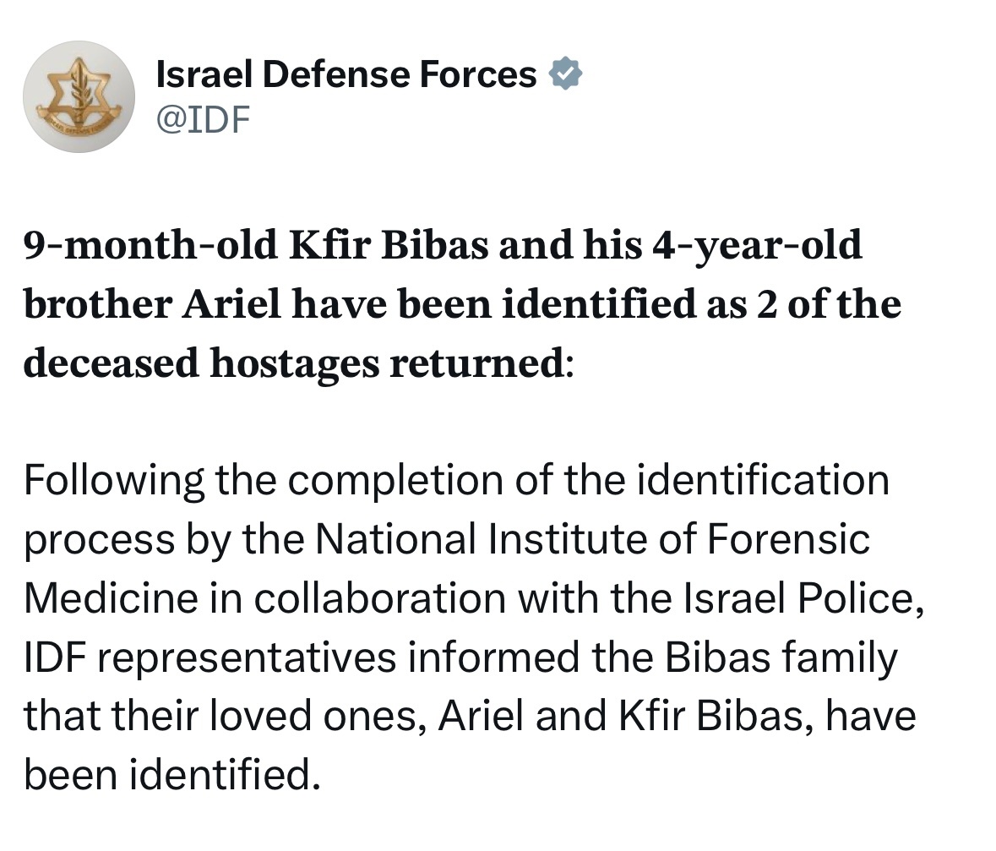Click the line starting "IDF representatives informed"

tap(460, 657)
